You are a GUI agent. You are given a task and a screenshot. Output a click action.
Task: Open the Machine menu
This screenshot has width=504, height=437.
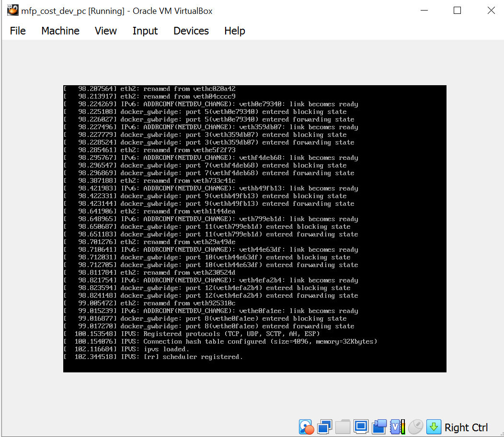coord(60,31)
